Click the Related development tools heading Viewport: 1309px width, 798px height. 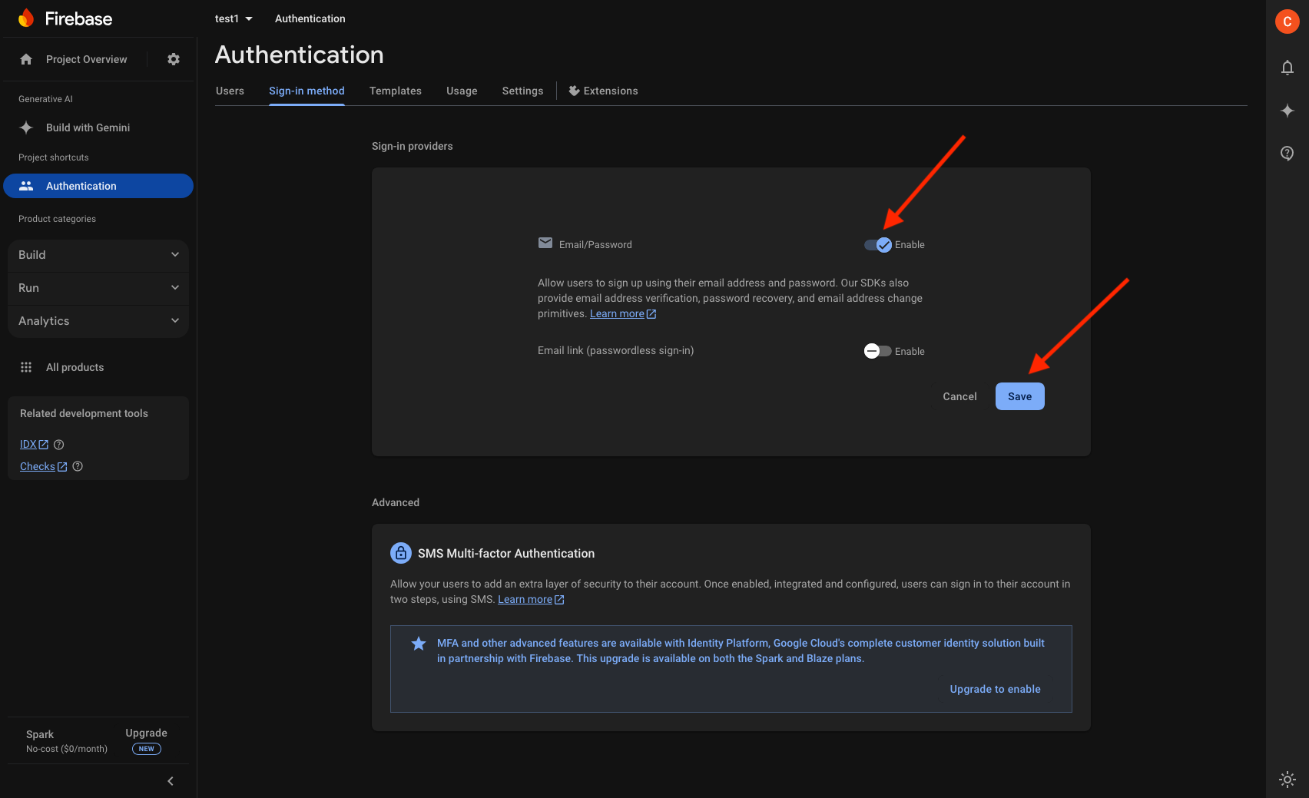(84, 413)
